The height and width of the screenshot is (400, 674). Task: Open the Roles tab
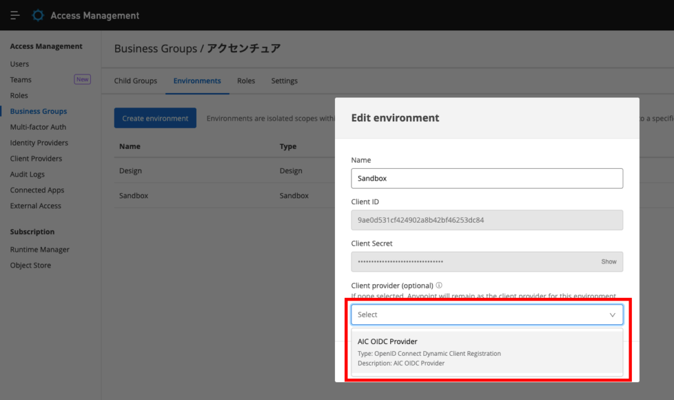(246, 81)
